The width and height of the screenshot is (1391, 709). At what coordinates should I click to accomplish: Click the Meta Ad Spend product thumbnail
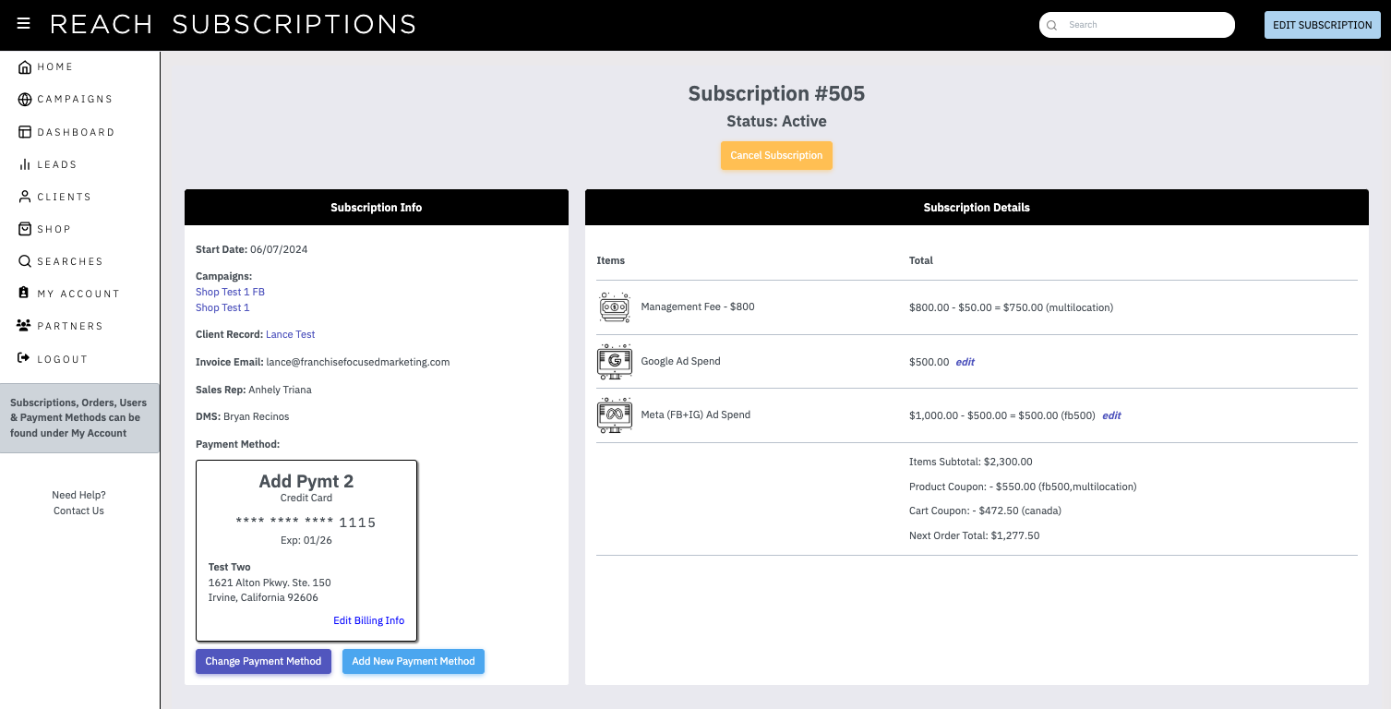(x=615, y=415)
